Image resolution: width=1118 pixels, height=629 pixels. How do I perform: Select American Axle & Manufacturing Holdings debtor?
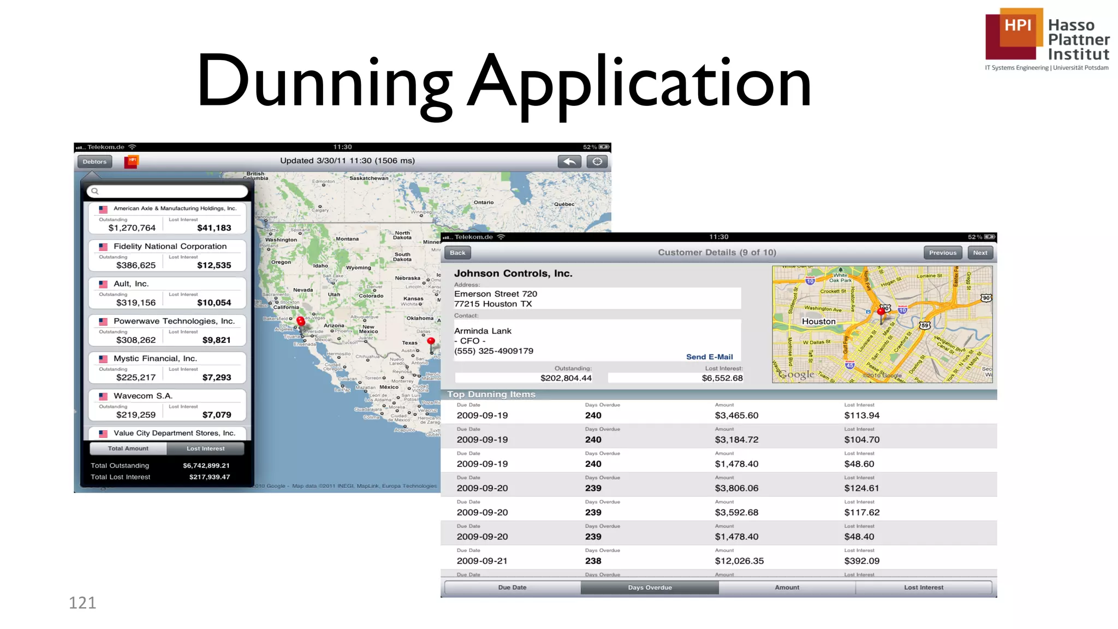[x=168, y=218]
